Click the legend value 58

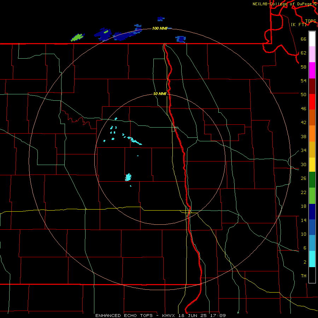point(304,67)
